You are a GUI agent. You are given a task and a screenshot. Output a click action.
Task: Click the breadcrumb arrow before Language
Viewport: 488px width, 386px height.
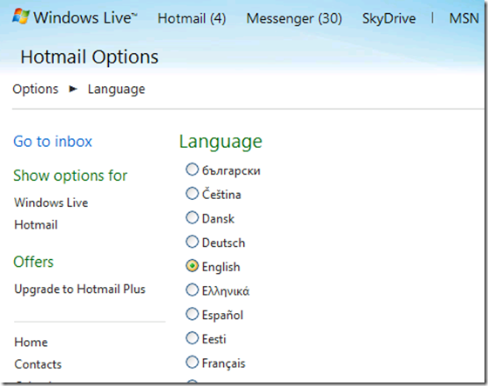point(73,90)
